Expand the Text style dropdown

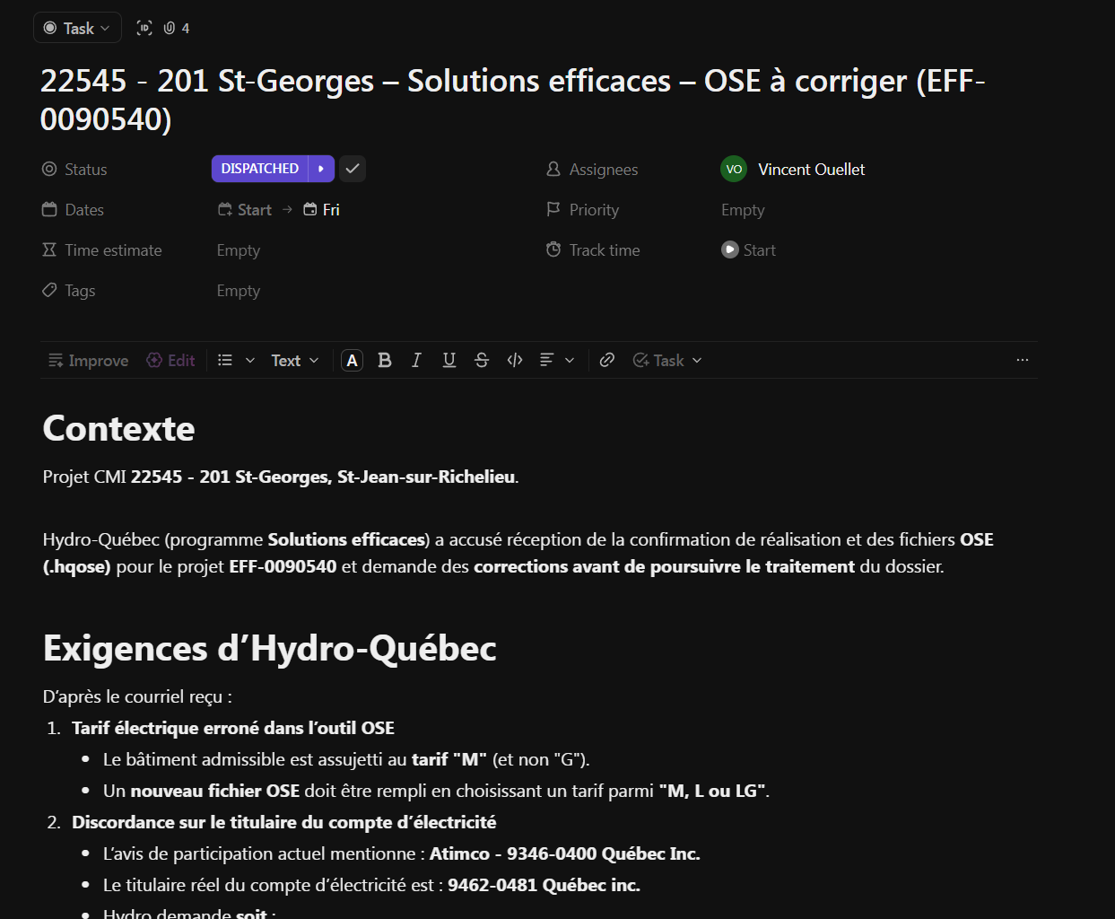pyautogui.click(x=295, y=360)
